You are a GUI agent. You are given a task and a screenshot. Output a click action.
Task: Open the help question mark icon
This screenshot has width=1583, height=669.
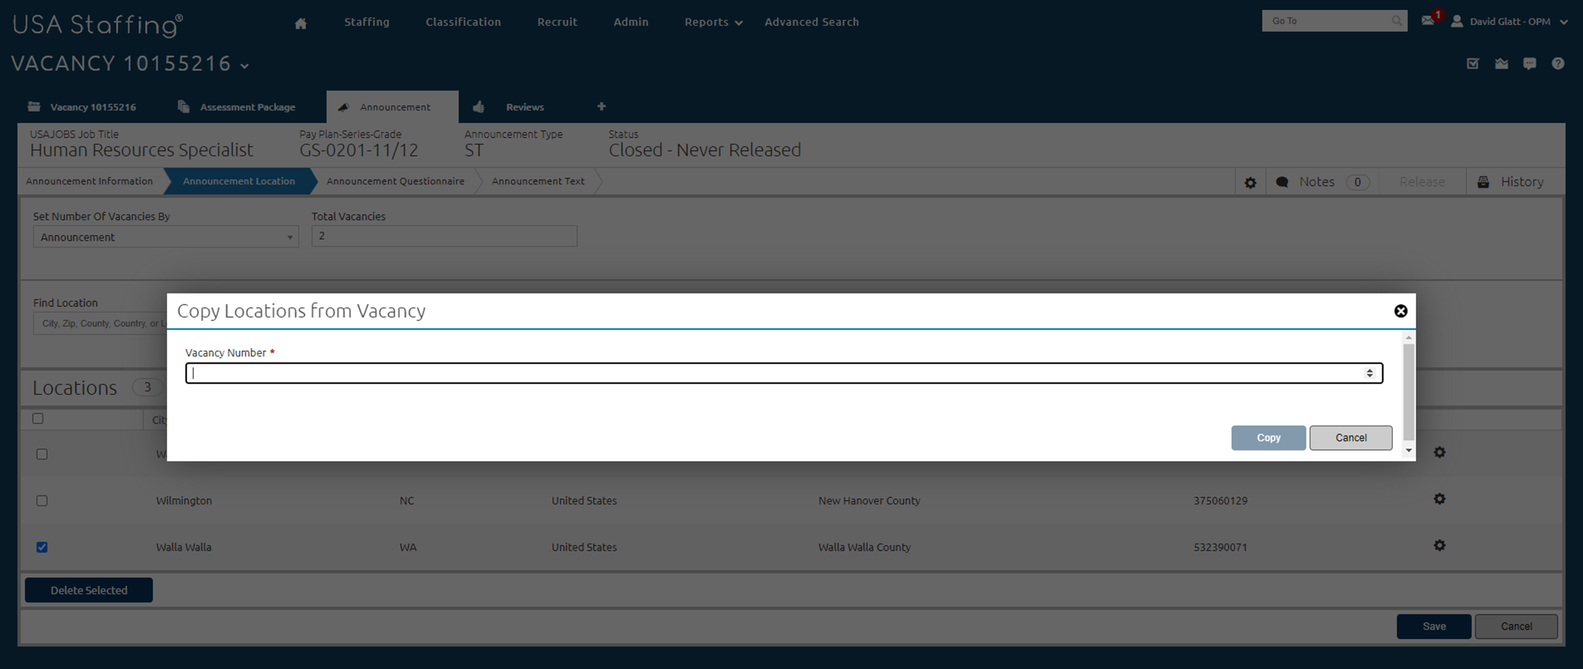1558,63
